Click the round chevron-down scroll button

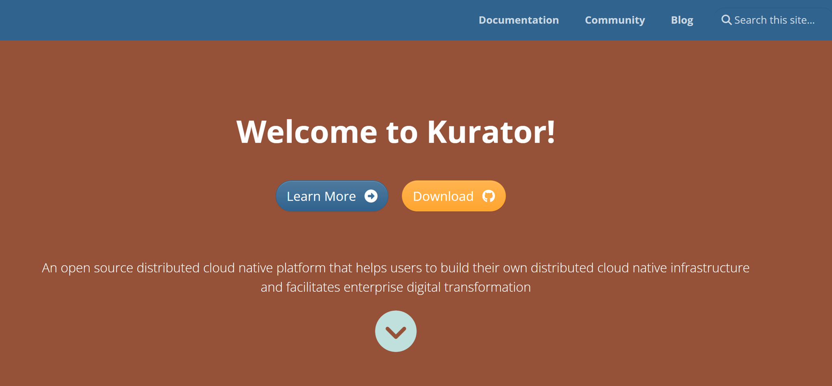pos(396,331)
